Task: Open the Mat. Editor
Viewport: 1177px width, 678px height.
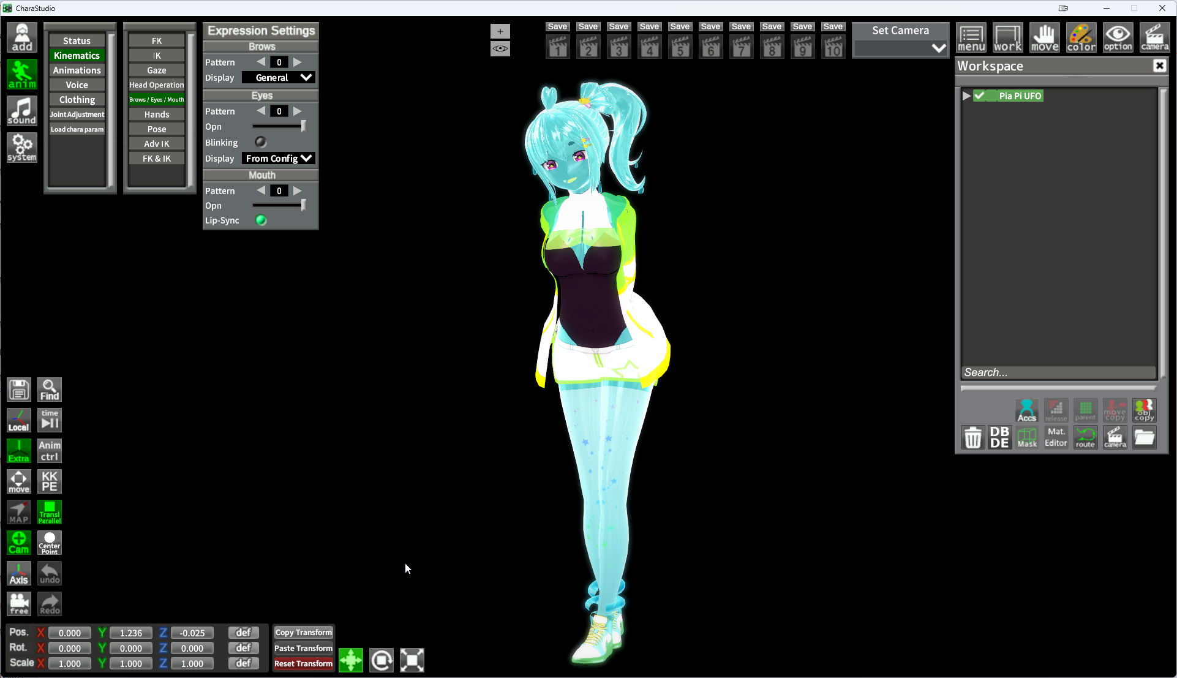Action: click(x=1056, y=437)
